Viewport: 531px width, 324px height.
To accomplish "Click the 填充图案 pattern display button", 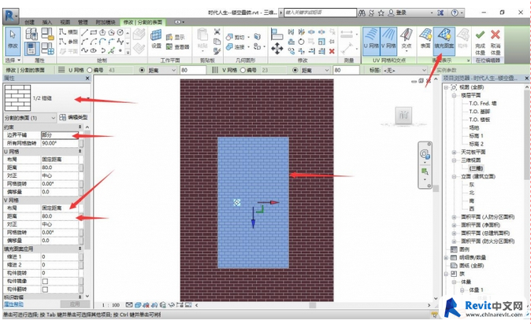I will [x=444, y=41].
